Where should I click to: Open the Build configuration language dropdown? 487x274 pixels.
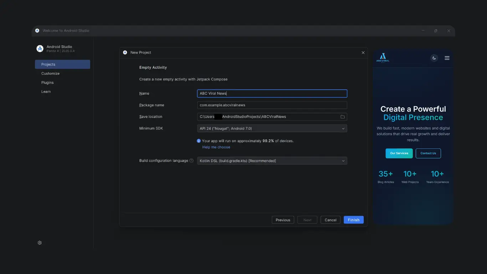coord(272,161)
